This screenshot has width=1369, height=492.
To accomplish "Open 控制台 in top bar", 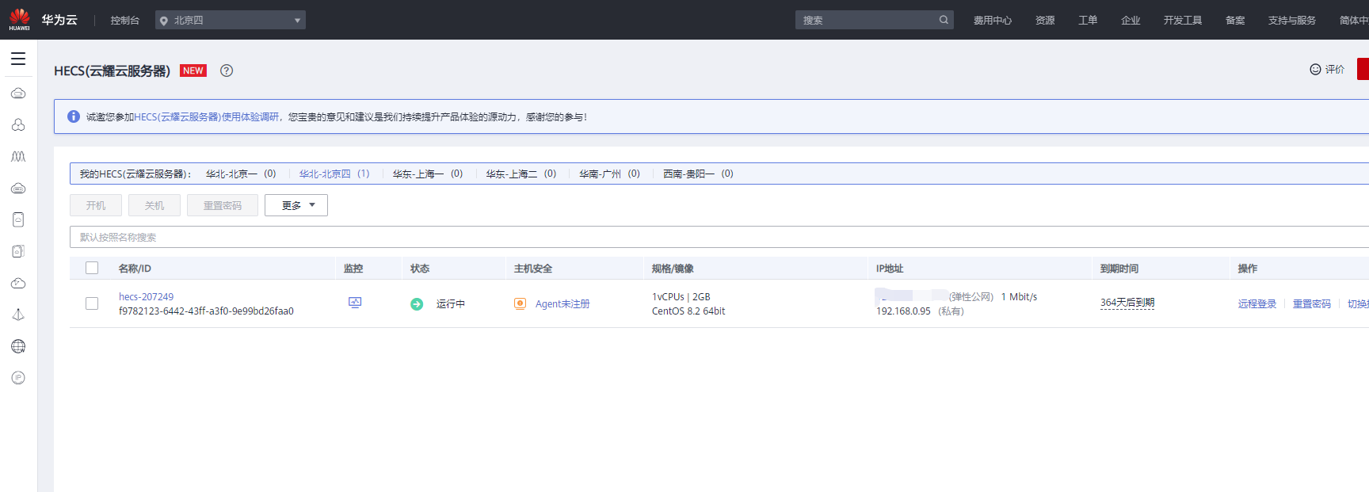I will click(125, 21).
